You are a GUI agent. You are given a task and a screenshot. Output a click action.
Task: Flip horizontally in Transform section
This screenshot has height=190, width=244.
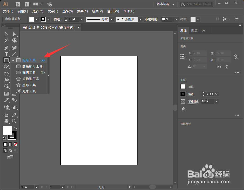pyautogui.click(x=219, y=67)
